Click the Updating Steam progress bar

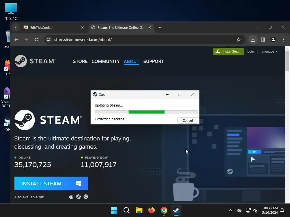pos(146,112)
